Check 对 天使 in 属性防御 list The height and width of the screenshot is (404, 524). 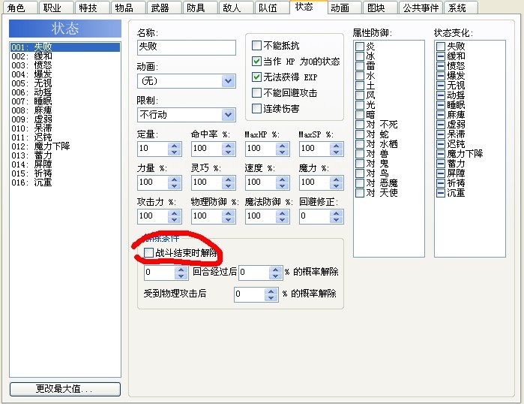(x=360, y=193)
